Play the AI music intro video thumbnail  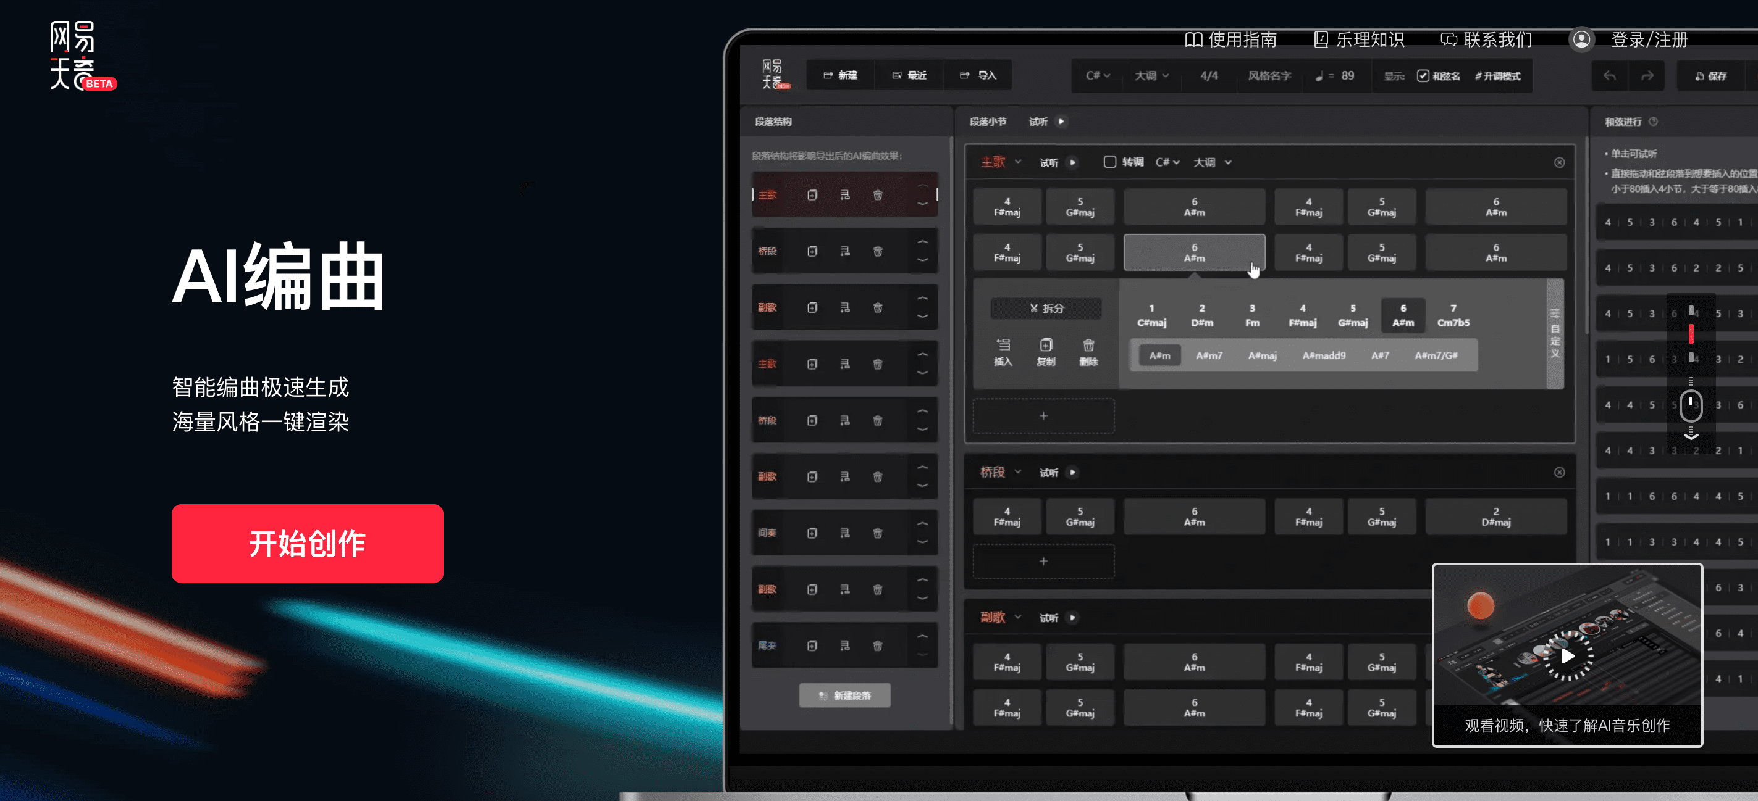[x=1567, y=656]
